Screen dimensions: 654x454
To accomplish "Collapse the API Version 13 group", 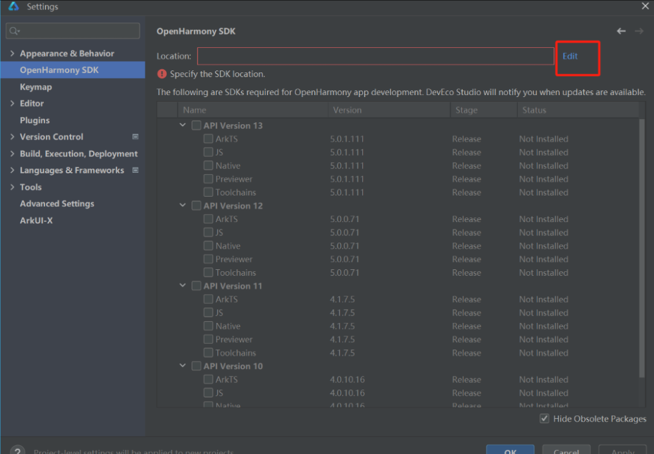I will point(182,125).
